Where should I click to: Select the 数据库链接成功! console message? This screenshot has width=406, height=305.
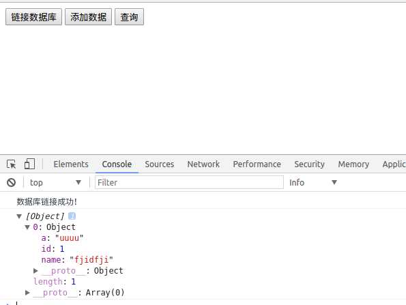click(47, 202)
